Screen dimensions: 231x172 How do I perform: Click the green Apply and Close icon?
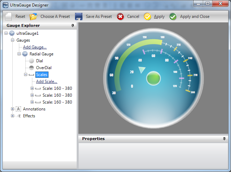173,17
